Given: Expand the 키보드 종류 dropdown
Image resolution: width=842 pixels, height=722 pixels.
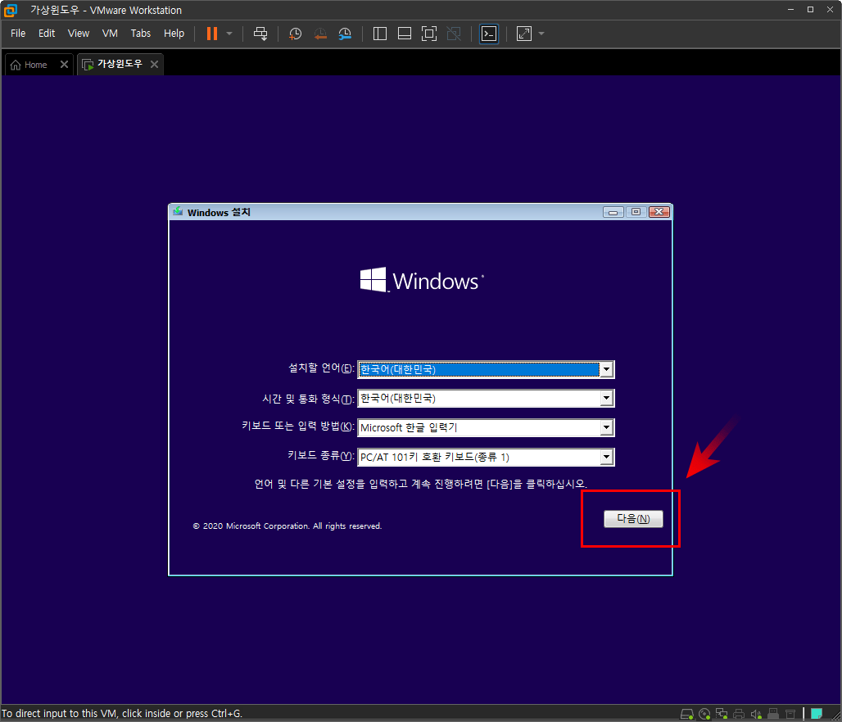Looking at the screenshot, I should pos(606,458).
